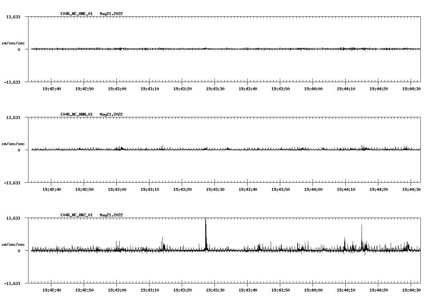
Task: Click the 19:43:00 time label under HNZ plot
Action: (x=117, y=290)
